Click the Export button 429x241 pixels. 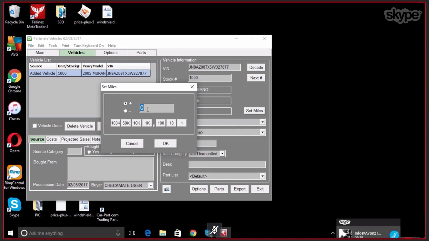point(240,189)
